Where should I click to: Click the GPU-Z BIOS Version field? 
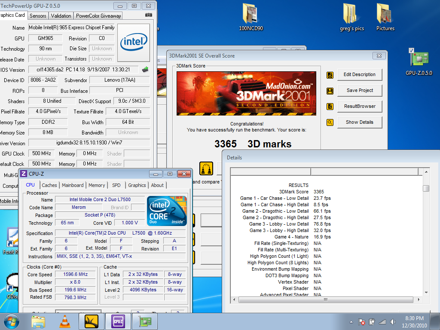83,69
